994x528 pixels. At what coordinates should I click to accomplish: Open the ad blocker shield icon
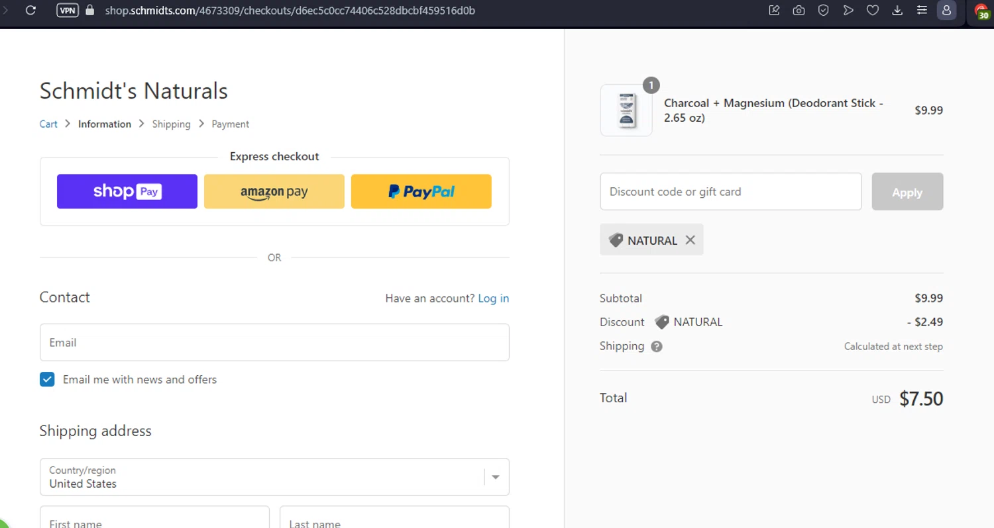click(x=823, y=11)
